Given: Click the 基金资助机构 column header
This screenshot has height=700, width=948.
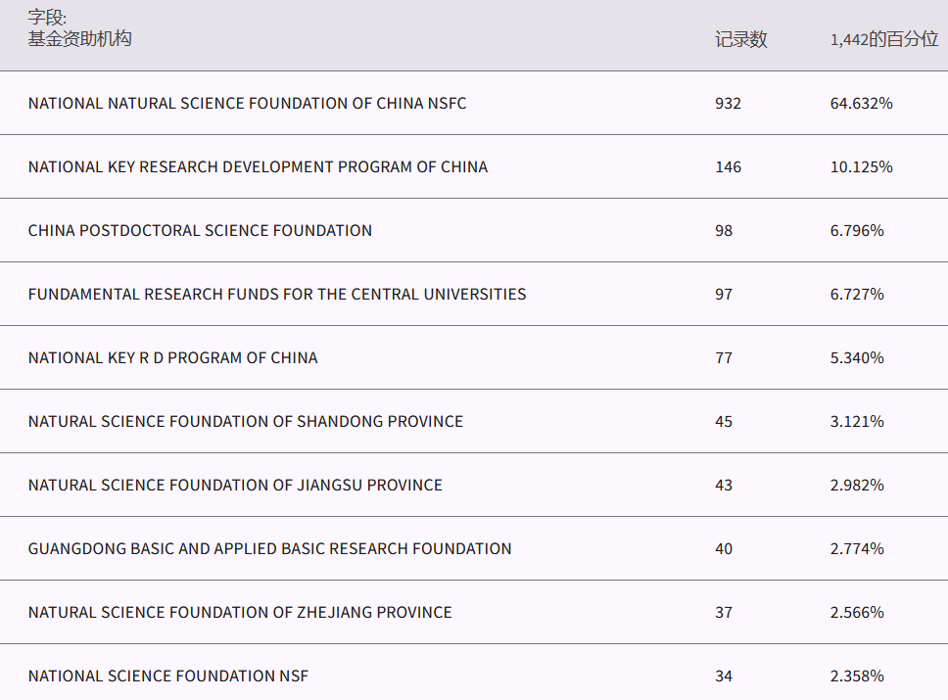Looking at the screenshot, I should click(79, 39).
